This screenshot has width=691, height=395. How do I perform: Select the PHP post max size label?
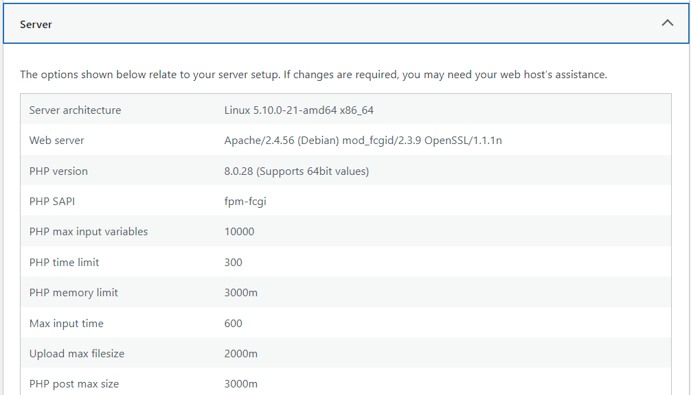coord(74,384)
